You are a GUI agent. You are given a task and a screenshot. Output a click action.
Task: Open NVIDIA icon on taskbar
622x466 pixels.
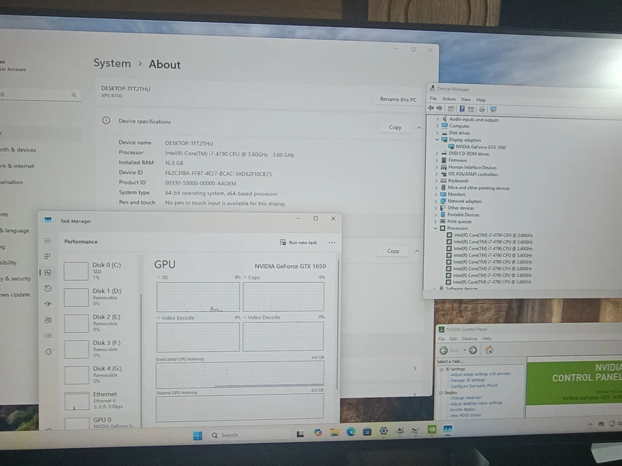432,430
